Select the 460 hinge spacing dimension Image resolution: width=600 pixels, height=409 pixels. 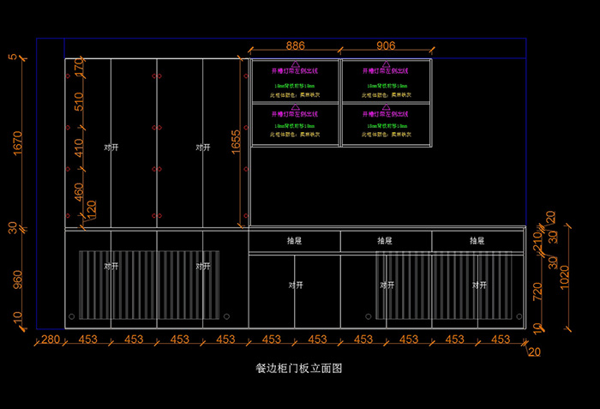point(80,190)
